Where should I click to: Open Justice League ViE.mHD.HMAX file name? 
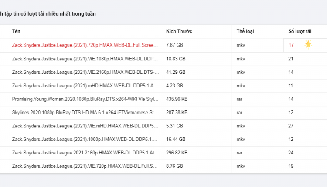[x=85, y=126]
